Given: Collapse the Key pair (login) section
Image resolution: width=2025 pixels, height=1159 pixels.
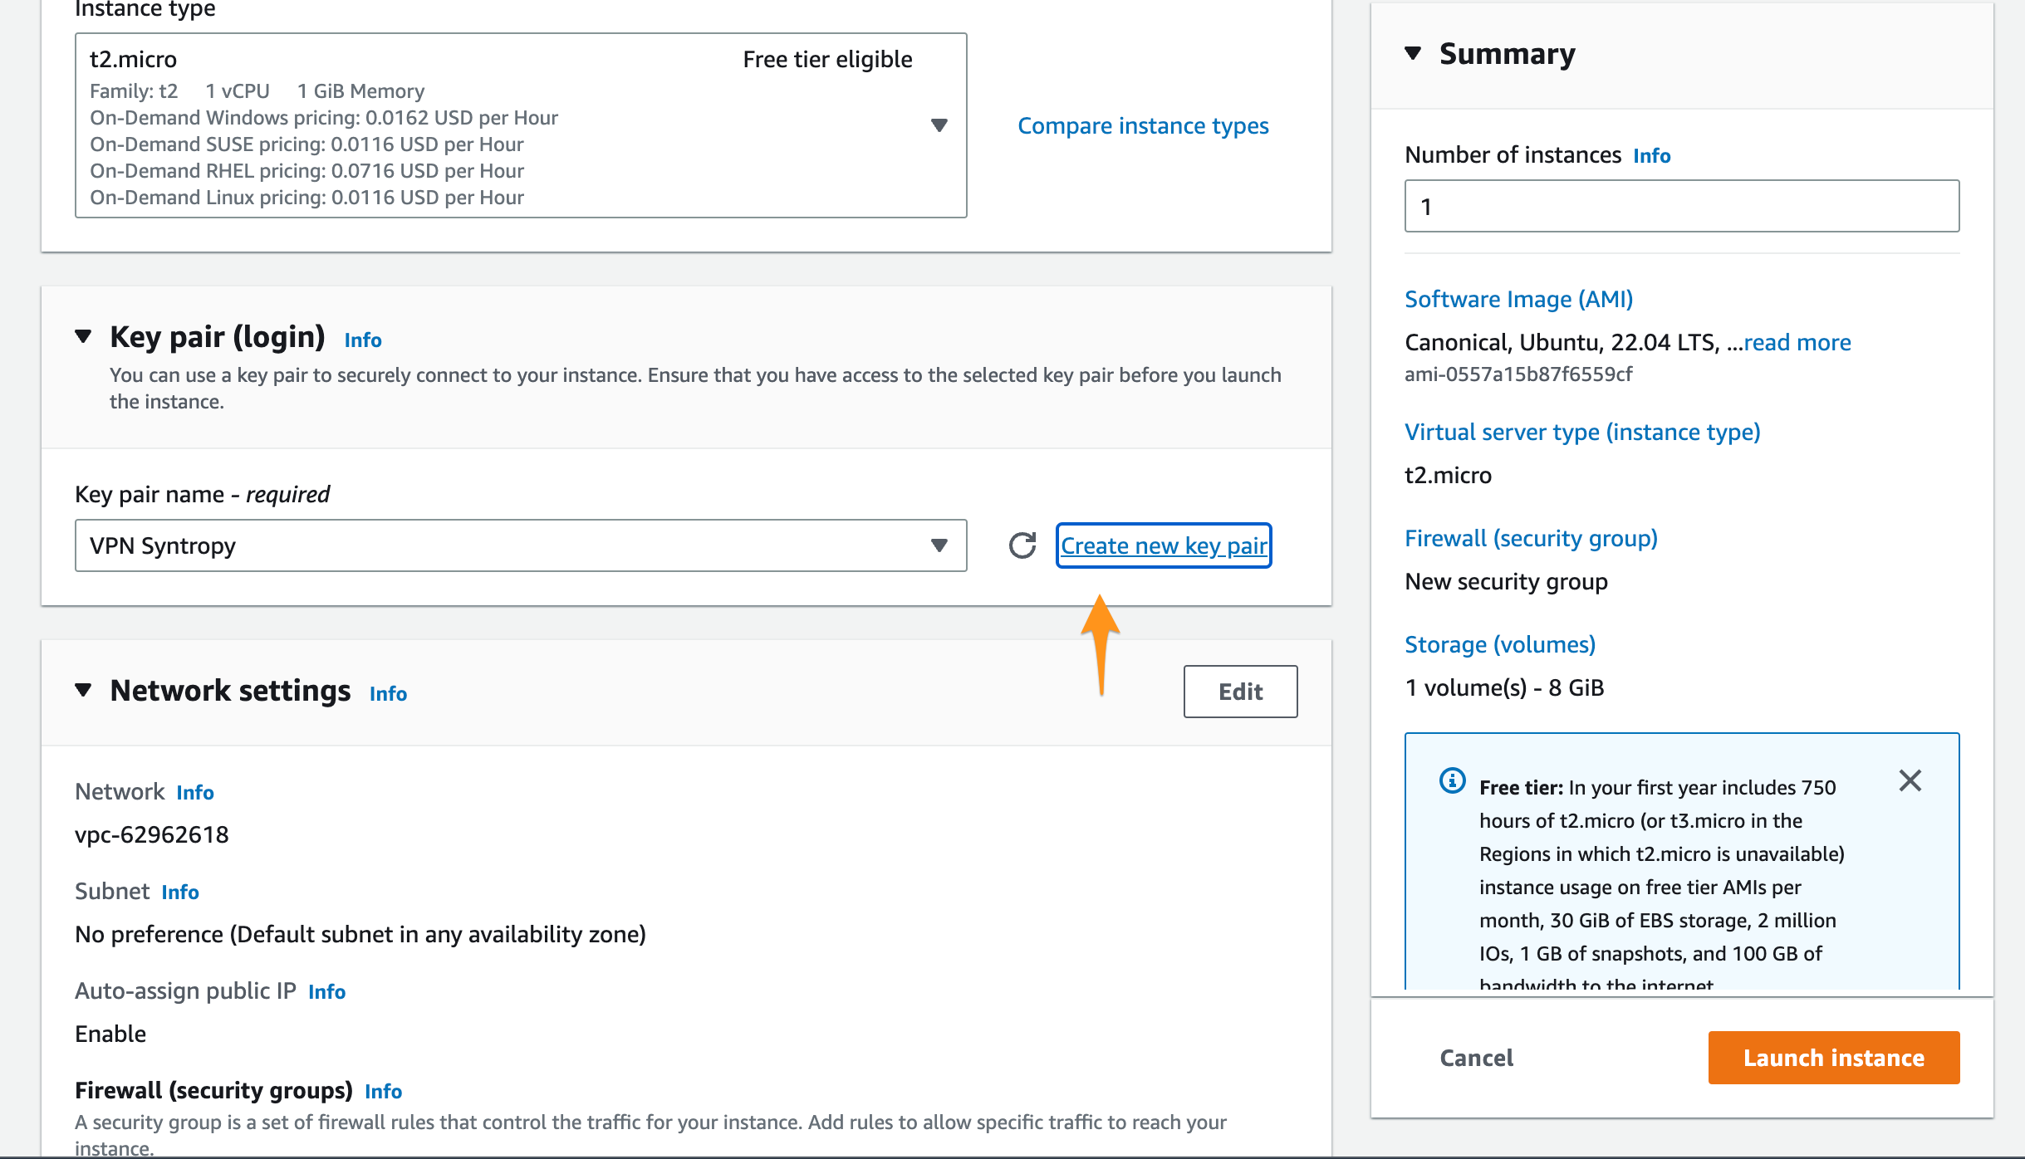Looking at the screenshot, I should click(x=83, y=336).
